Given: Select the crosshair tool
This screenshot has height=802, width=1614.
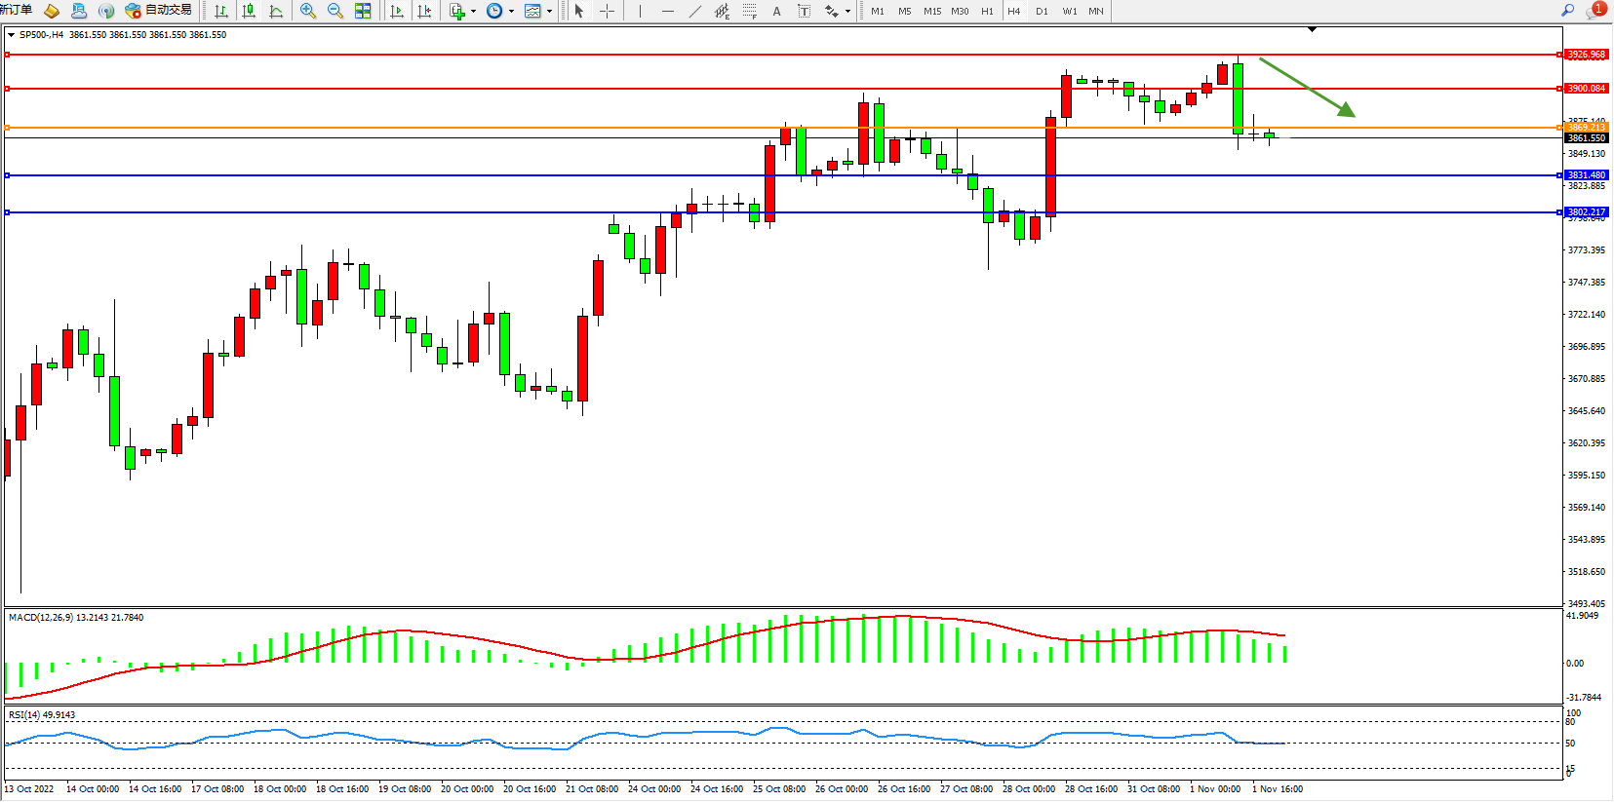Looking at the screenshot, I should pyautogui.click(x=607, y=11).
